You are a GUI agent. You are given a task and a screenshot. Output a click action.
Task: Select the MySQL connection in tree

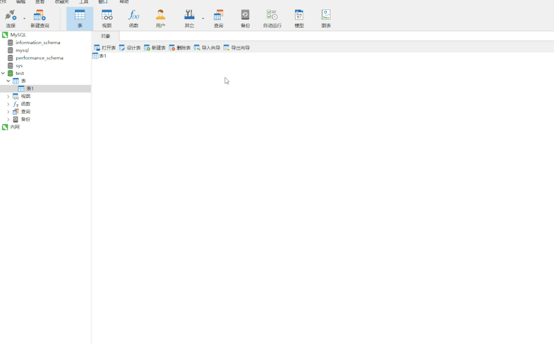(18, 35)
